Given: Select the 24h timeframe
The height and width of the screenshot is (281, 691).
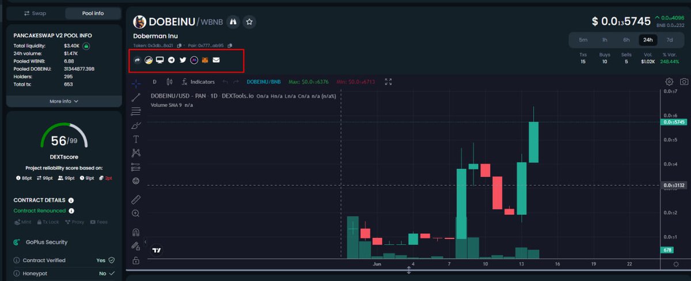Looking at the screenshot, I should (x=648, y=40).
